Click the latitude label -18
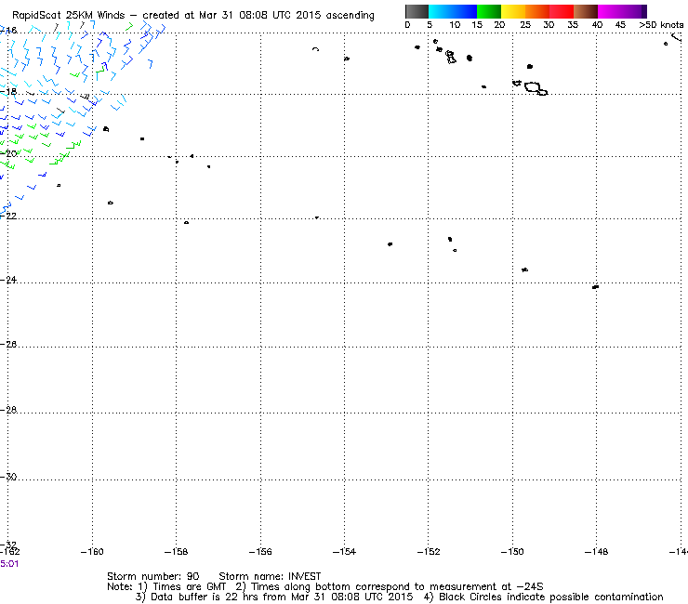The image size is (688, 604). 8,92
